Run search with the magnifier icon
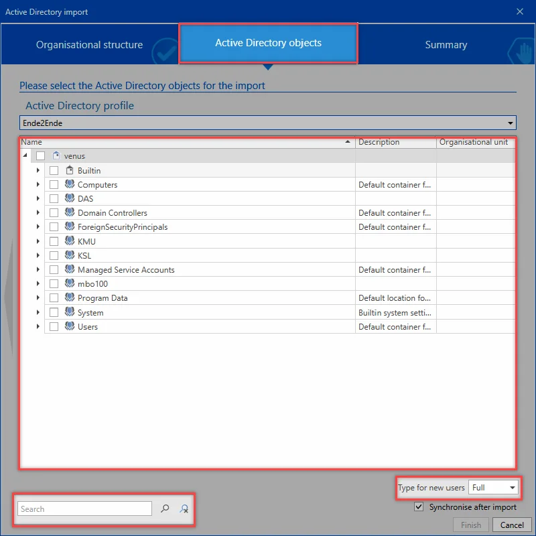This screenshot has width=536, height=536. [165, 509]
